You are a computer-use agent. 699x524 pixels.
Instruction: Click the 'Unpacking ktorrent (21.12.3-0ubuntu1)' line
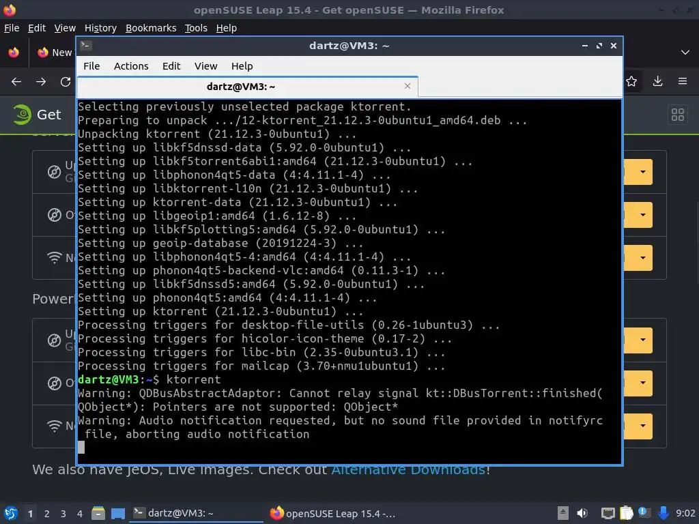(217, 134)
